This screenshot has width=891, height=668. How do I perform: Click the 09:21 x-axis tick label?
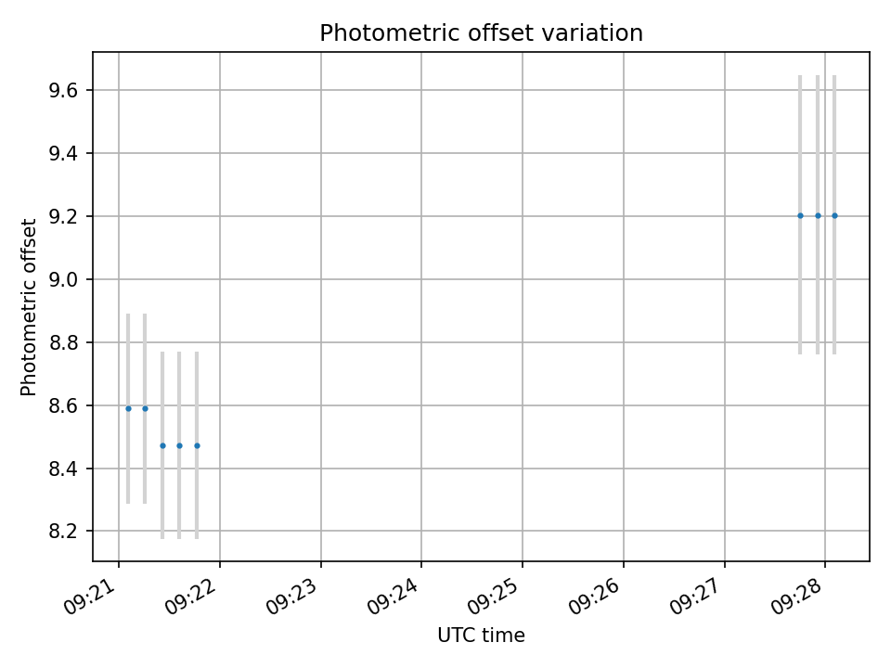(90, 597)
